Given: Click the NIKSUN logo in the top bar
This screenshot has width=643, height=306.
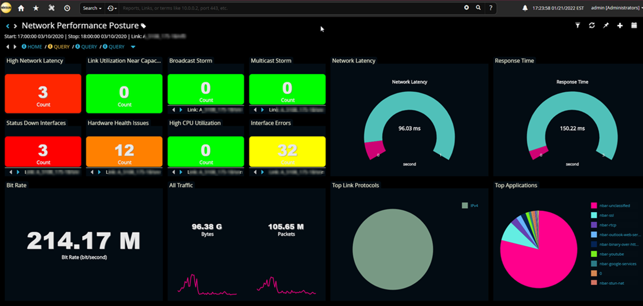Looking at the screenshot, I should (6, 8).
